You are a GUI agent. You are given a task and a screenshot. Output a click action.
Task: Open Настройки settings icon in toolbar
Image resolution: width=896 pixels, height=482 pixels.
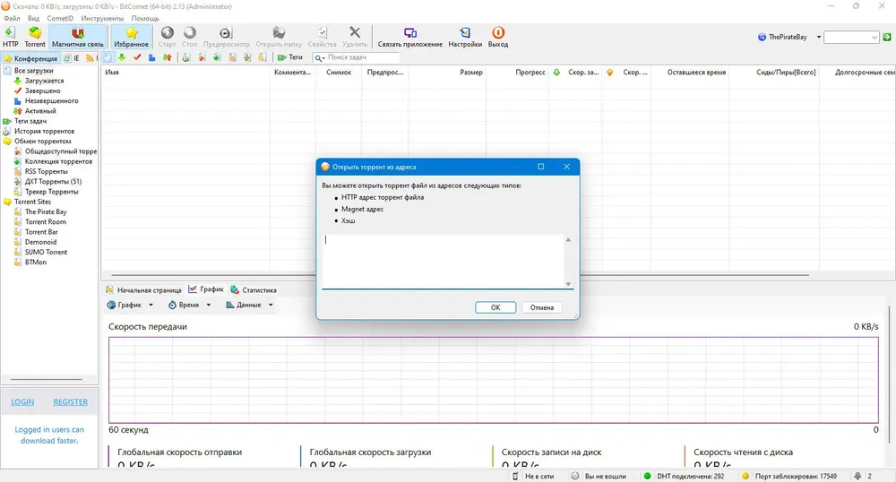pos(464,32)
